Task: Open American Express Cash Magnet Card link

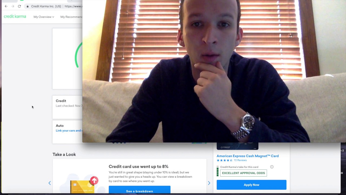Action: 248,156
